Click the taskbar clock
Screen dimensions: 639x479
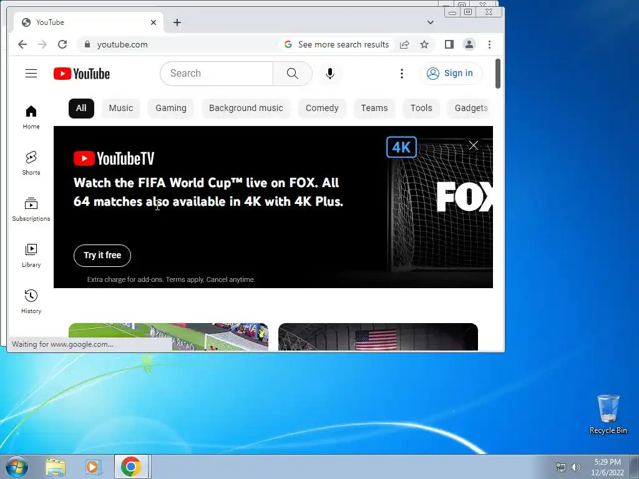(607, 467)
